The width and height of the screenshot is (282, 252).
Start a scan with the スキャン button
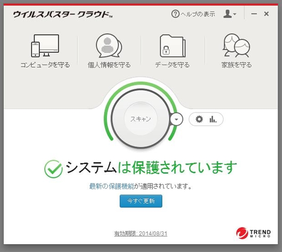(x=141, y=119)
